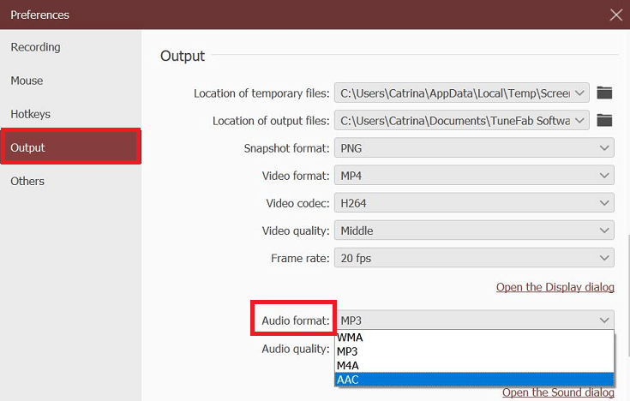Open the Frame rate dropdown
This screenshot has height=401, width=630.
pyautogui.click(x=474, y=258)
